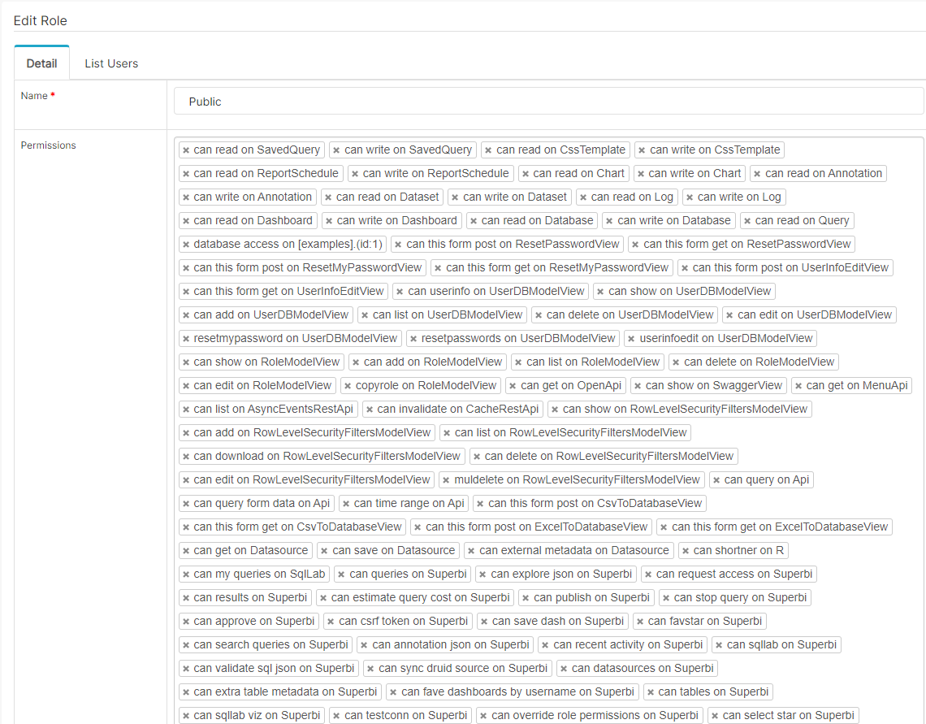Image resolution: width=926 pixels, height=724 pixels.
Task: Remove 'can write on SavedQuery' tag
Action: pyautogui.click(x=336, y=150)
